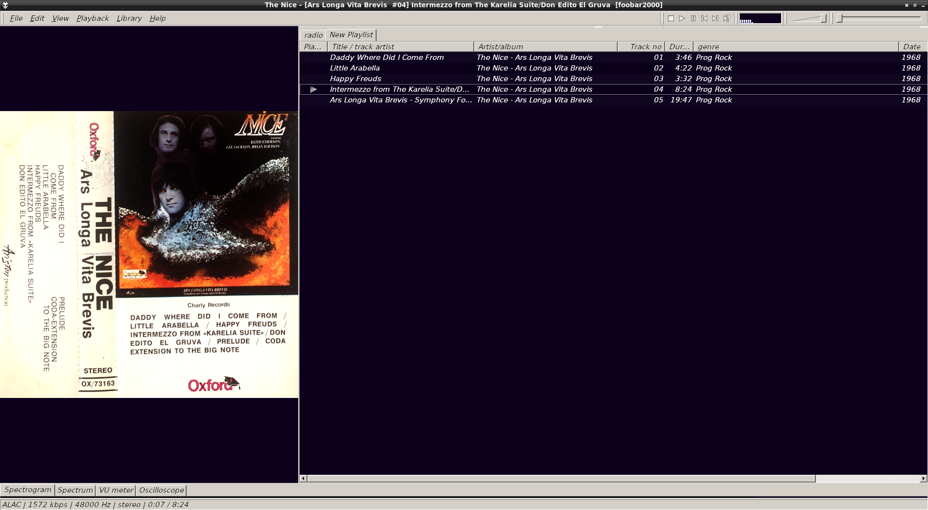Open the Edit menu

[x=37, y=18]
